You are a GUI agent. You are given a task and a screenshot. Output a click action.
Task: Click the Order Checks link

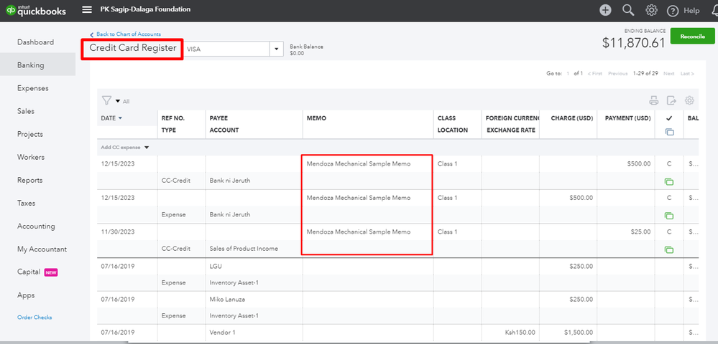(x=34, y=317)
